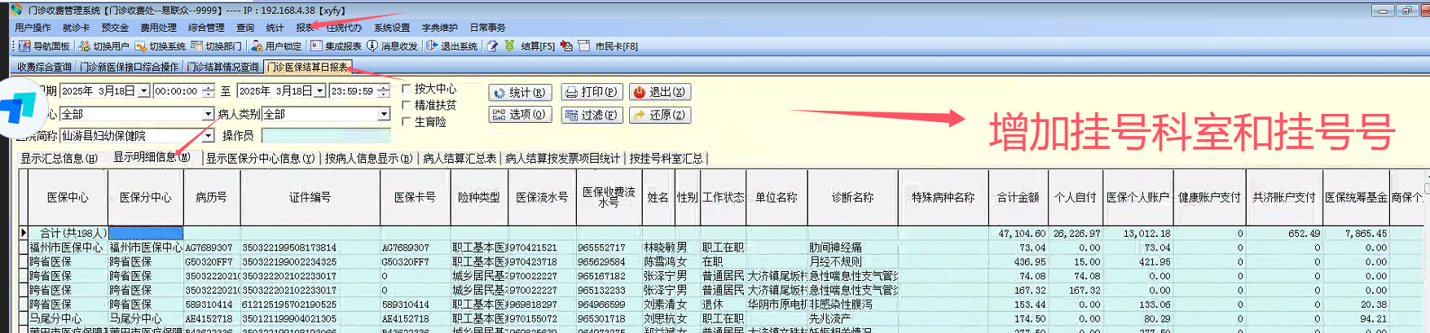Open the 日常事务 menu

click(x=487, y=28)
